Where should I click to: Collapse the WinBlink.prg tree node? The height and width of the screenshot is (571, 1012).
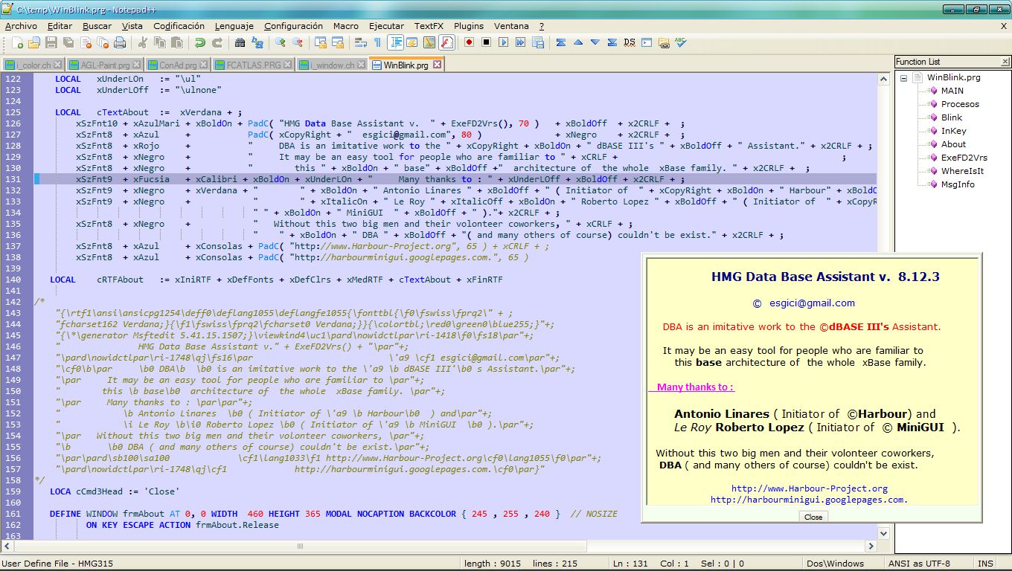(903, 77)
